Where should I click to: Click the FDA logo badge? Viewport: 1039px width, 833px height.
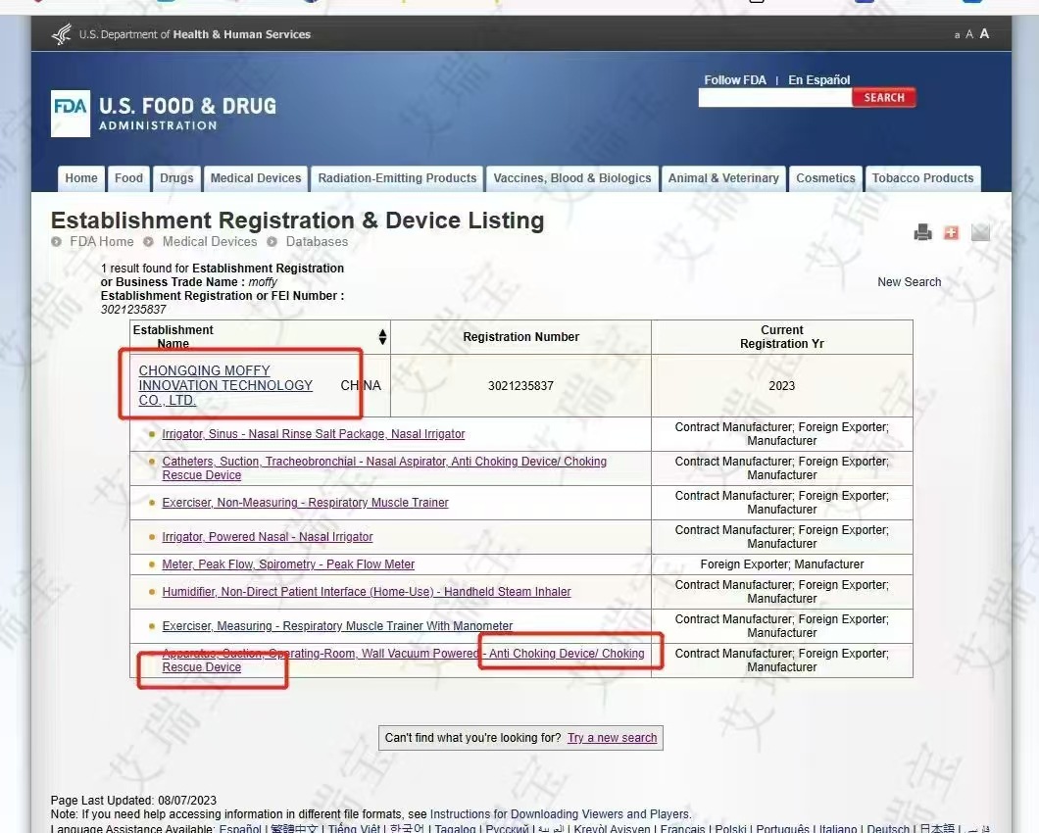click(x=71, y=114)
